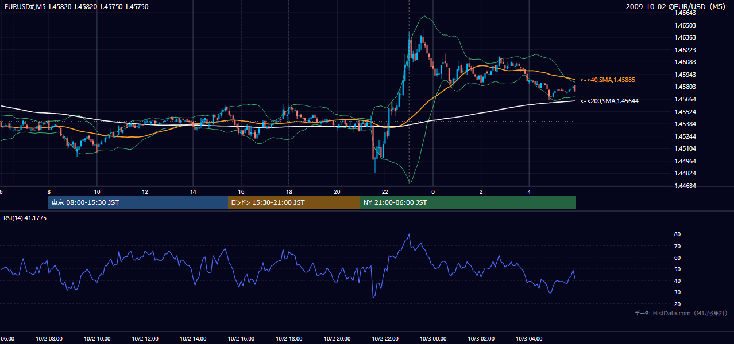Click price scale value 1.45384
Image resolution: width=734 pixels, height=344 pixels.
tap(685, 124)
